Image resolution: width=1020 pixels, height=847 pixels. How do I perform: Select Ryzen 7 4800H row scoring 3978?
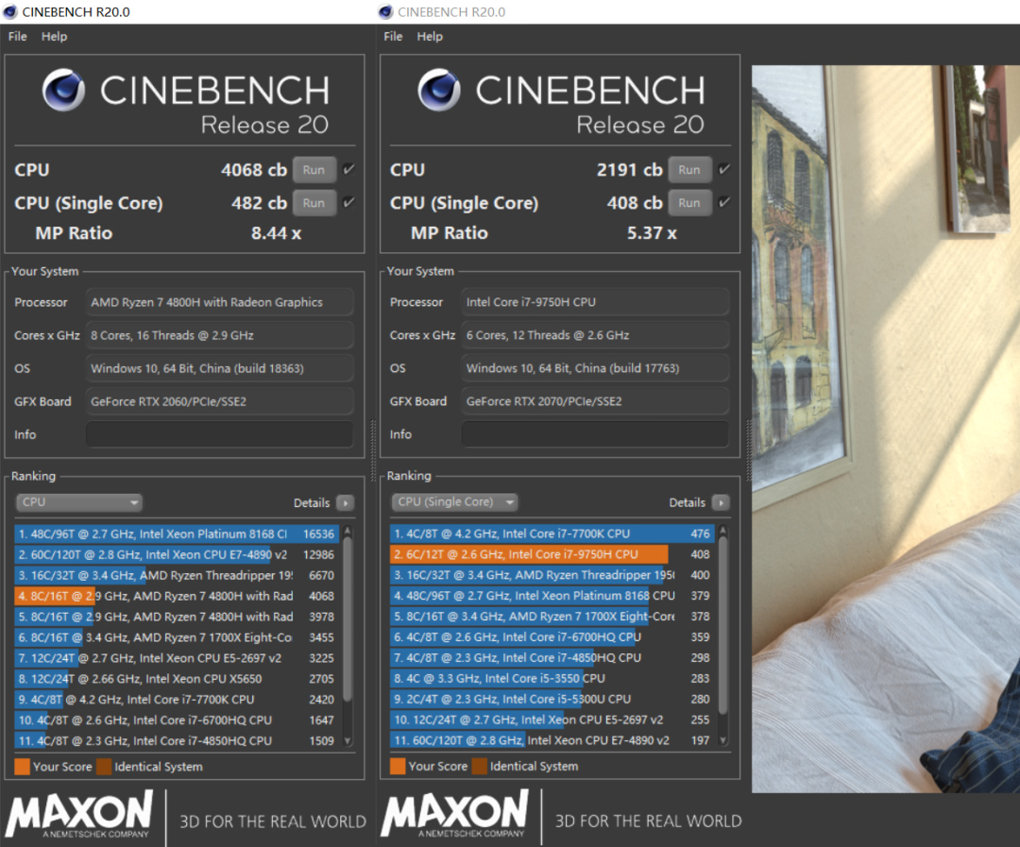177,617
